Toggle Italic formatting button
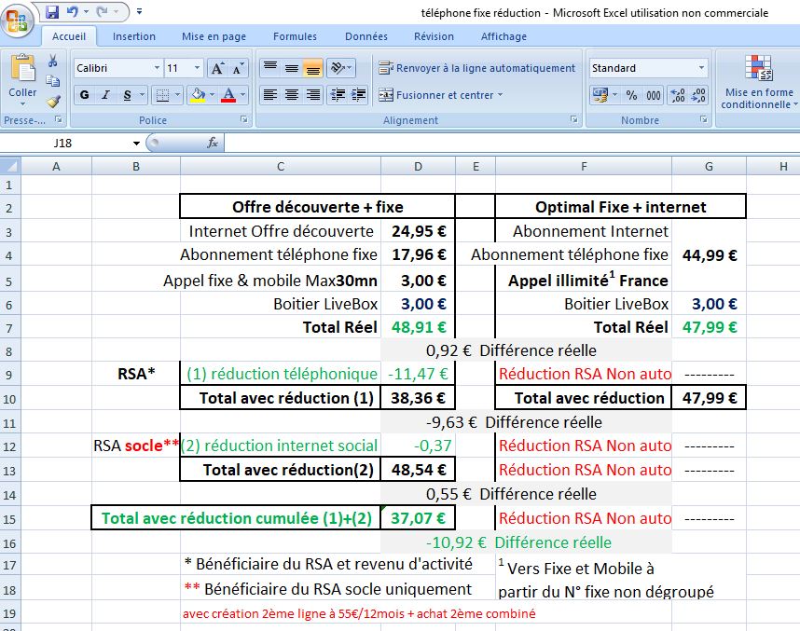This screenshot has width=800, height=631. (x=106, y=95)
